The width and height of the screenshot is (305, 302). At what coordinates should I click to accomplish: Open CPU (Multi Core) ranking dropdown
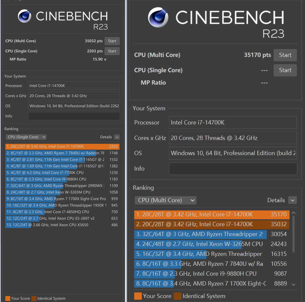[165, 200]
